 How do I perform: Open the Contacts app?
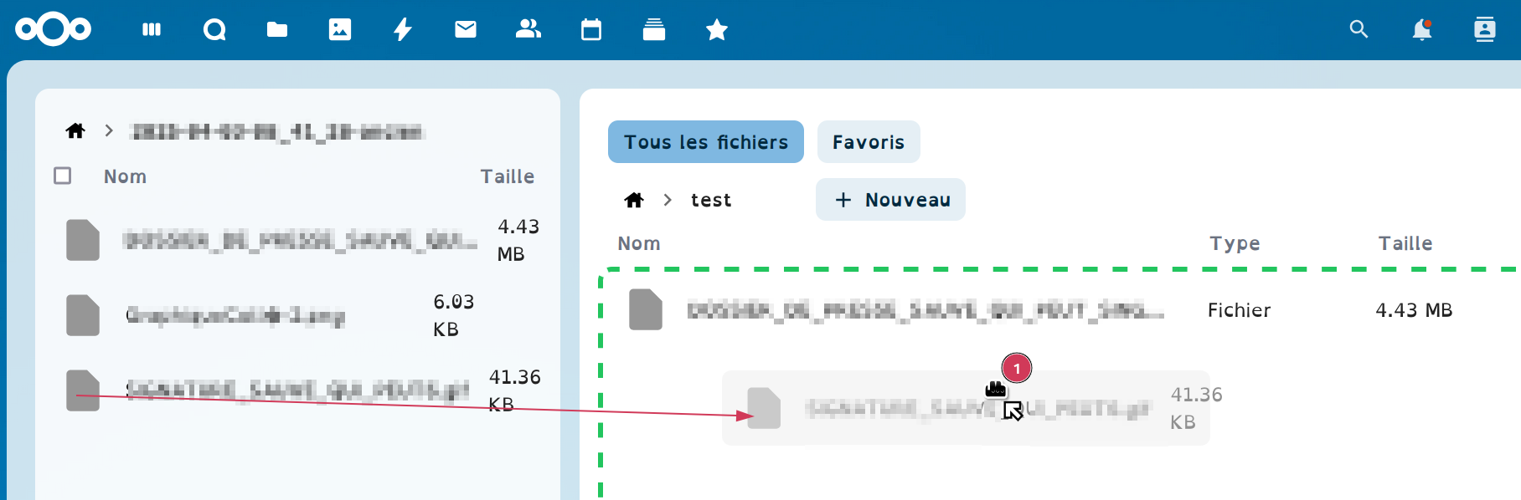(x=528, y=30)
